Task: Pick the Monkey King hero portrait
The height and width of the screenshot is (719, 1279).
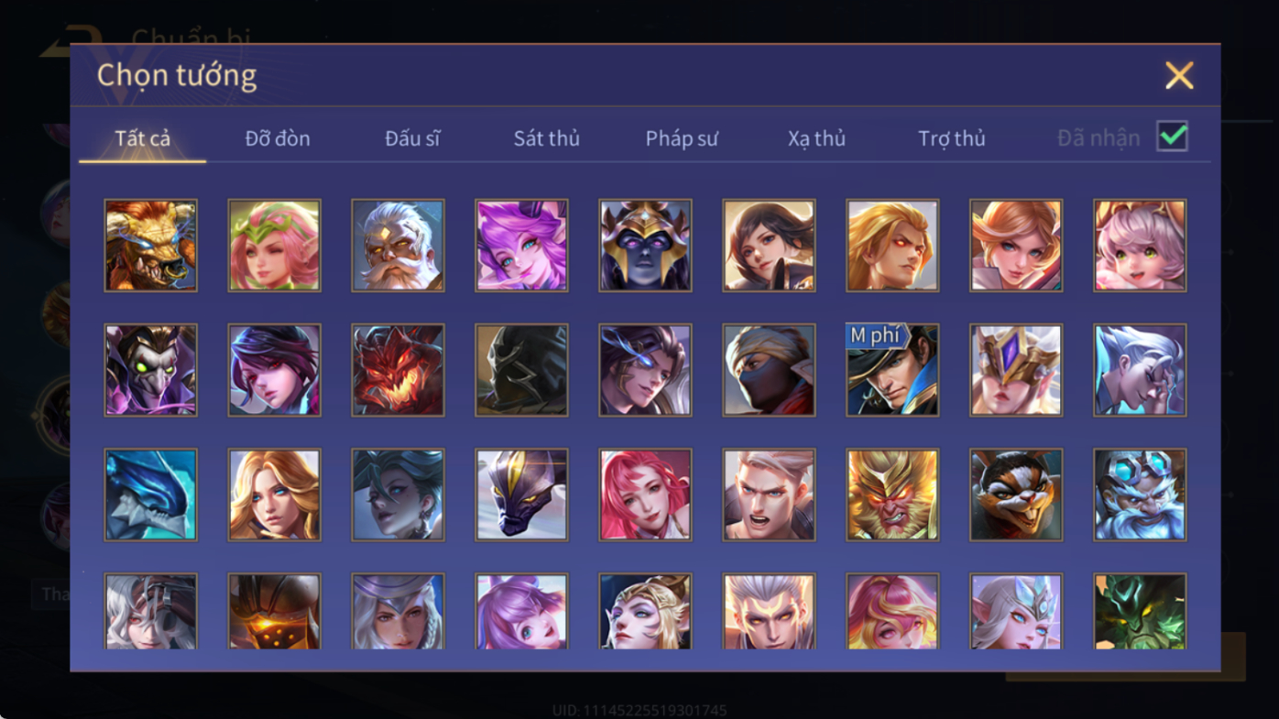Action: (892, 495)
